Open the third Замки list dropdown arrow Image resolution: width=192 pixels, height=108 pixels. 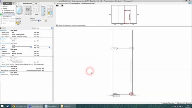pos(45,14)
